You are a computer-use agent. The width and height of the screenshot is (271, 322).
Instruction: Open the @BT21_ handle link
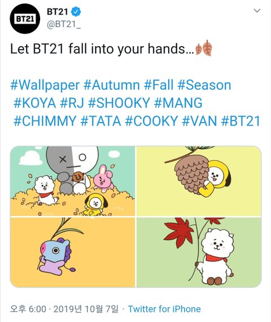pyautogui.click(x=64, y=25)
